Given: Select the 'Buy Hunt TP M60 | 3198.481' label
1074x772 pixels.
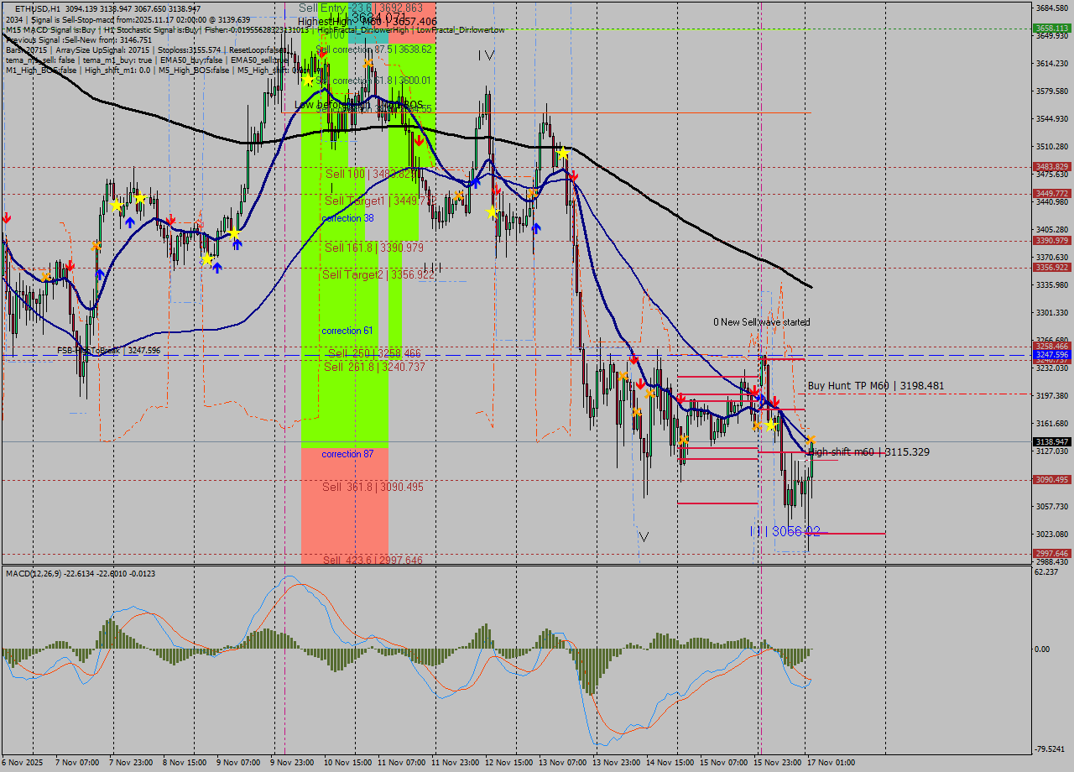Looking at the screenshot, I should tap(875, 386).
